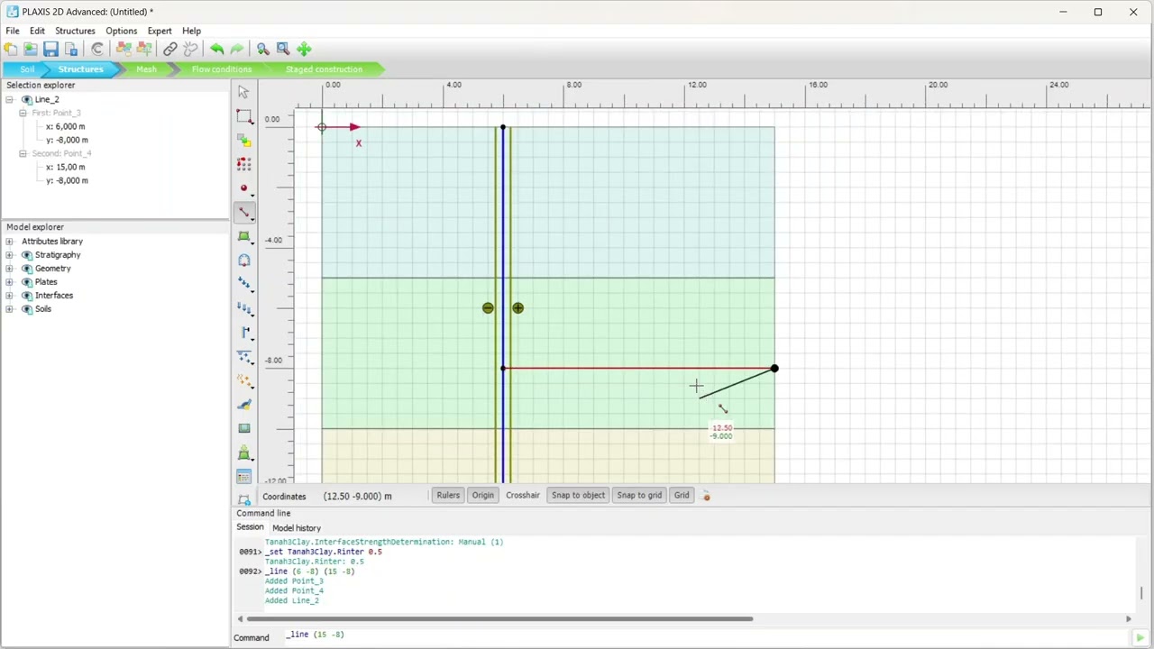Toggle Snap to grid
Screen dimensions: 1154x649
pos(639,495)
